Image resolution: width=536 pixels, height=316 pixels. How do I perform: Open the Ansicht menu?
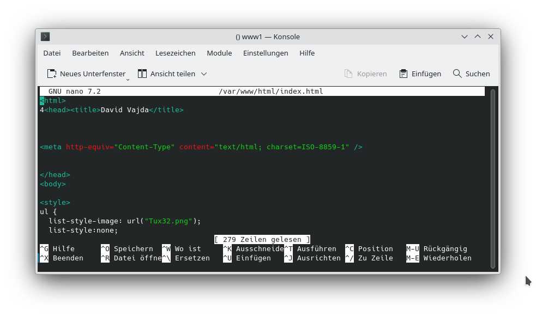tap(132, 53)
